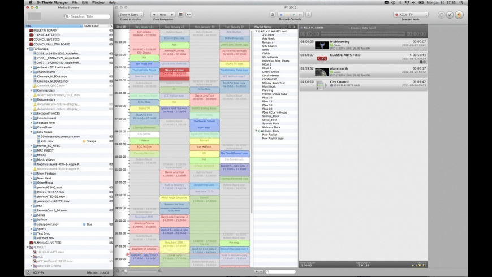492x277 pixels.
Task: Click the zoom out magnifier below schedule
Action: (x=118, y=271)
